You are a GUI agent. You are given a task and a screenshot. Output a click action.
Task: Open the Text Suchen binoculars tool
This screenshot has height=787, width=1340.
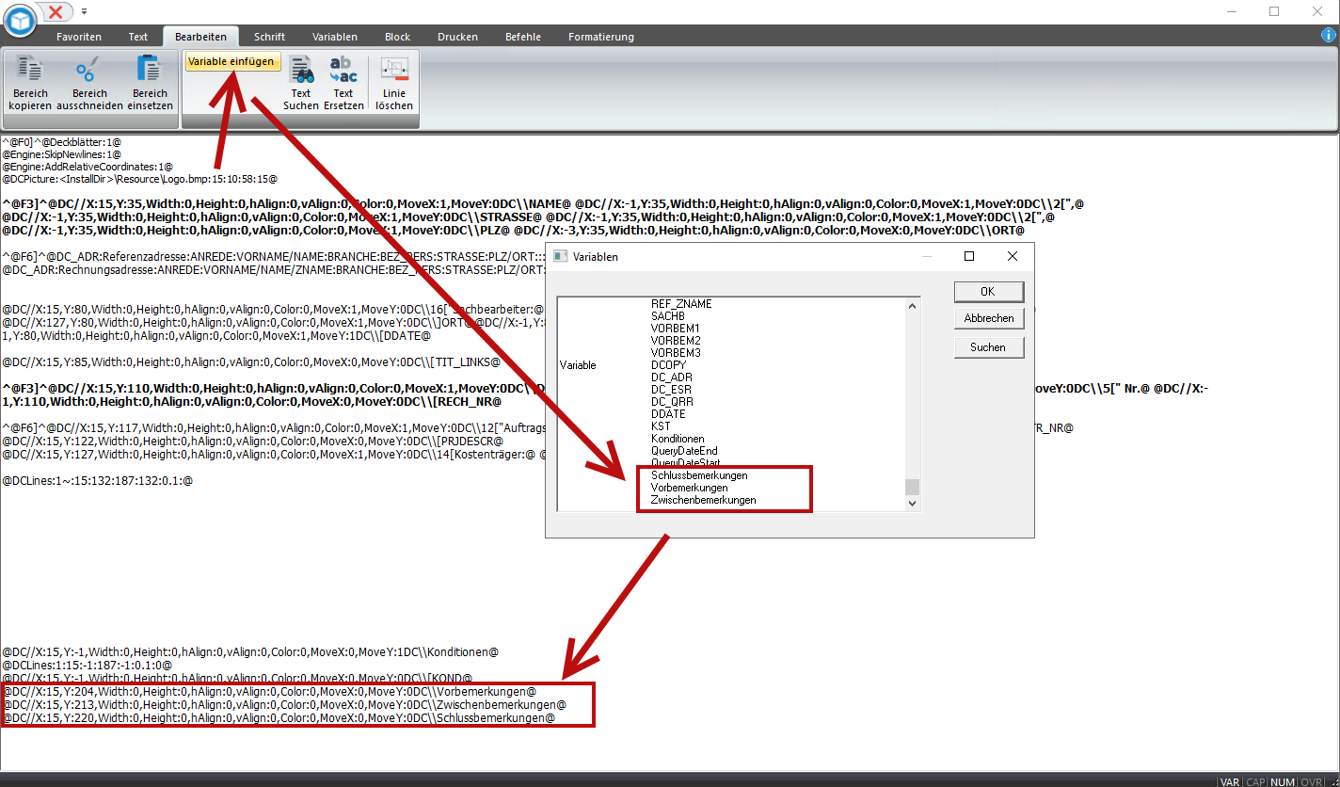pos(301,70)
